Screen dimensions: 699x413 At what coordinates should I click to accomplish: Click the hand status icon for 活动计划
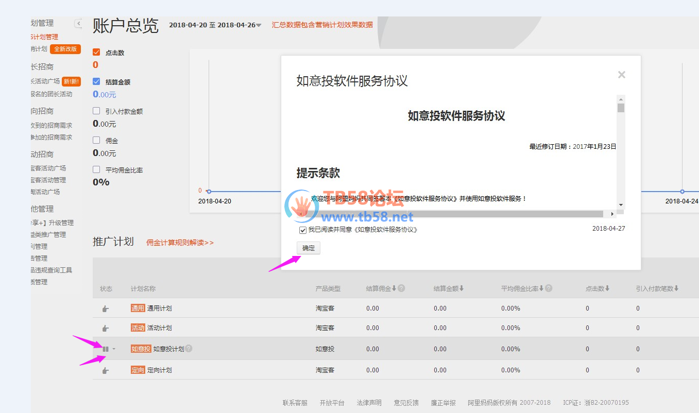coord(106,328)
